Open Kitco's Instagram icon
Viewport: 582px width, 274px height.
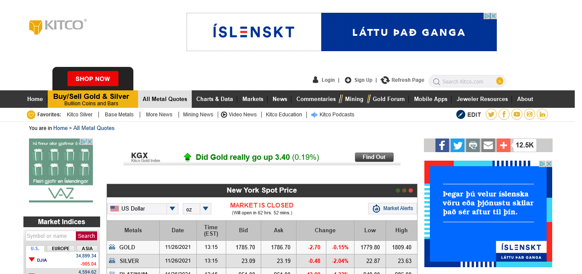pos(530,114)
